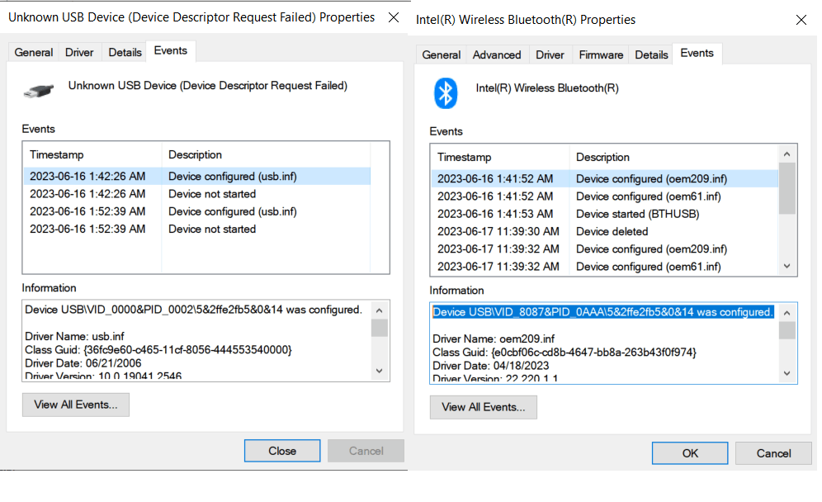Switch to Firmware tab in Bluetooth Properties
822x502 pixels.
(601, 55)
